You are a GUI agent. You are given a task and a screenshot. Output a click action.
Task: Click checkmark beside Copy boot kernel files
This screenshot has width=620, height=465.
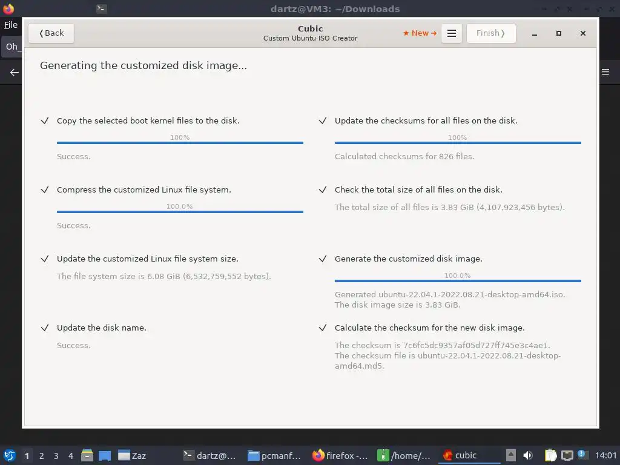coord(45,120)
